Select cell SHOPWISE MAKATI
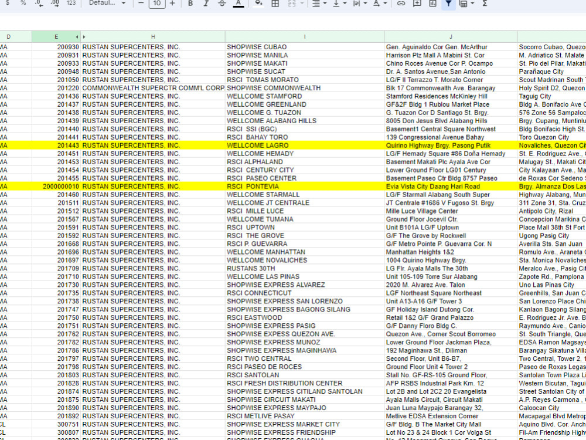Image resolution: width=586 pixels, height=440 pixels. (x=305, y=63)
